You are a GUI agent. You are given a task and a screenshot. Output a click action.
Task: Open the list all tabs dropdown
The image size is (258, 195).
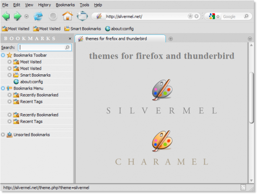(250, 39)
